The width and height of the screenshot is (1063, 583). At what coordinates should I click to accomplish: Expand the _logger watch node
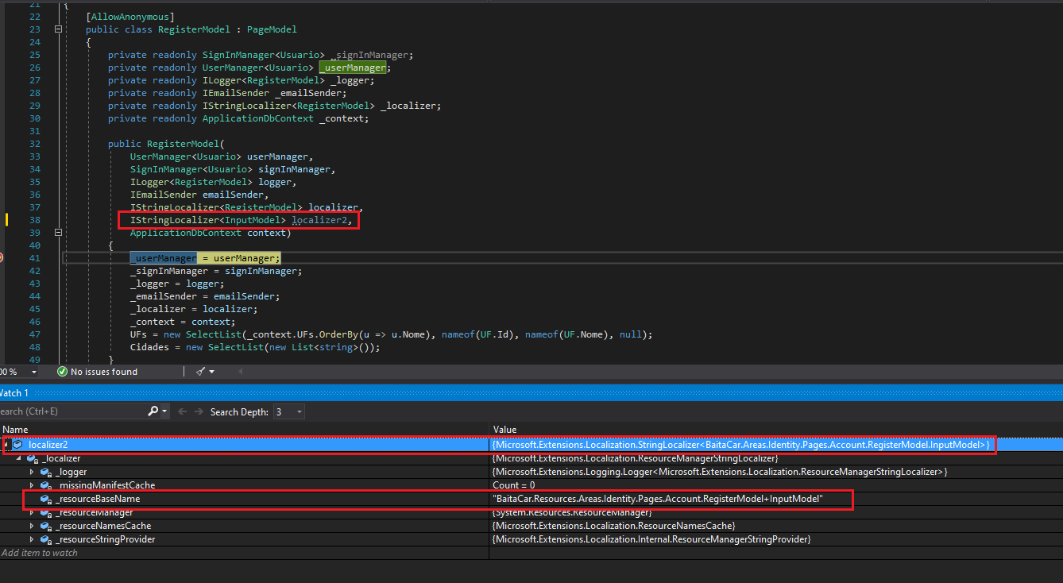(32, 471)
